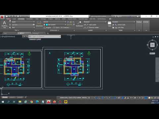Click the ViewCube top face
Screen dimensions: 159x119
point(152,45)
